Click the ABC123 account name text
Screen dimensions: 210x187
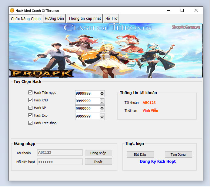pos(149,103)
